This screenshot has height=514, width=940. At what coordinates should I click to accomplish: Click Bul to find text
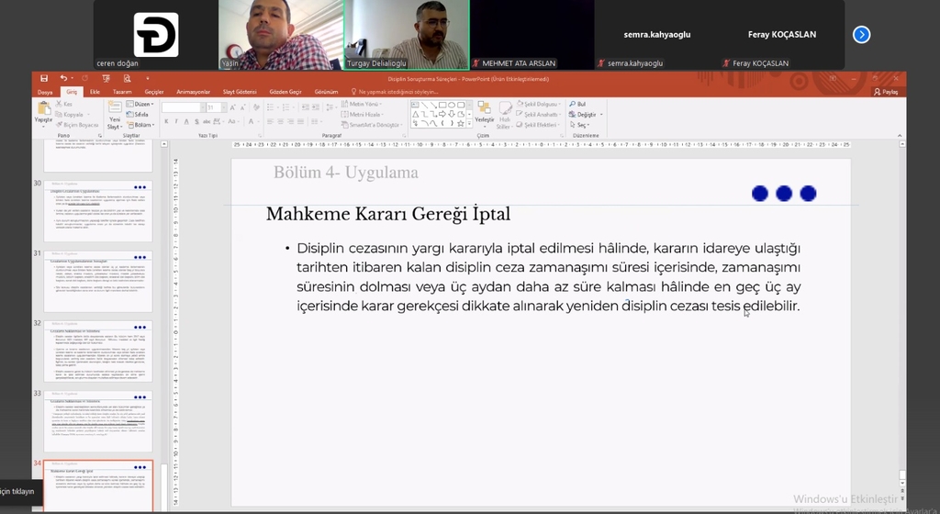[x=578, y=104]
